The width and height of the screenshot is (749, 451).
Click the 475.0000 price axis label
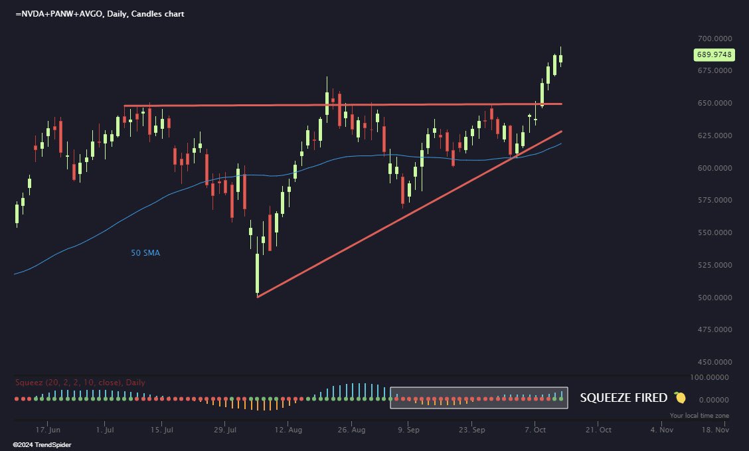click(714, 329)
